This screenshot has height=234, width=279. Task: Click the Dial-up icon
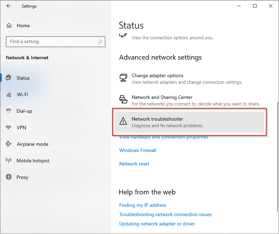(9, 111)
